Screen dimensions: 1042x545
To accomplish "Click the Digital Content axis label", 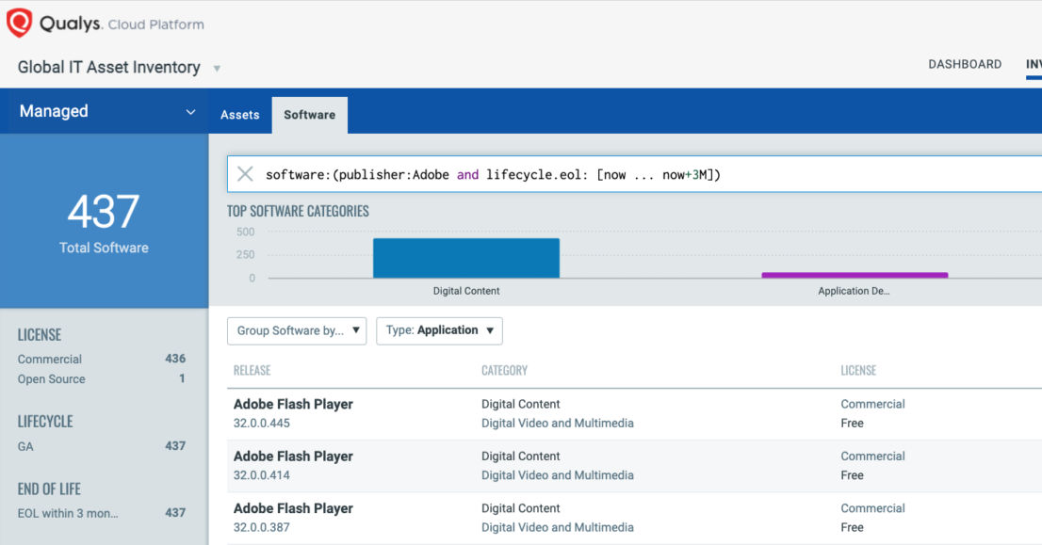I will 465,291.
